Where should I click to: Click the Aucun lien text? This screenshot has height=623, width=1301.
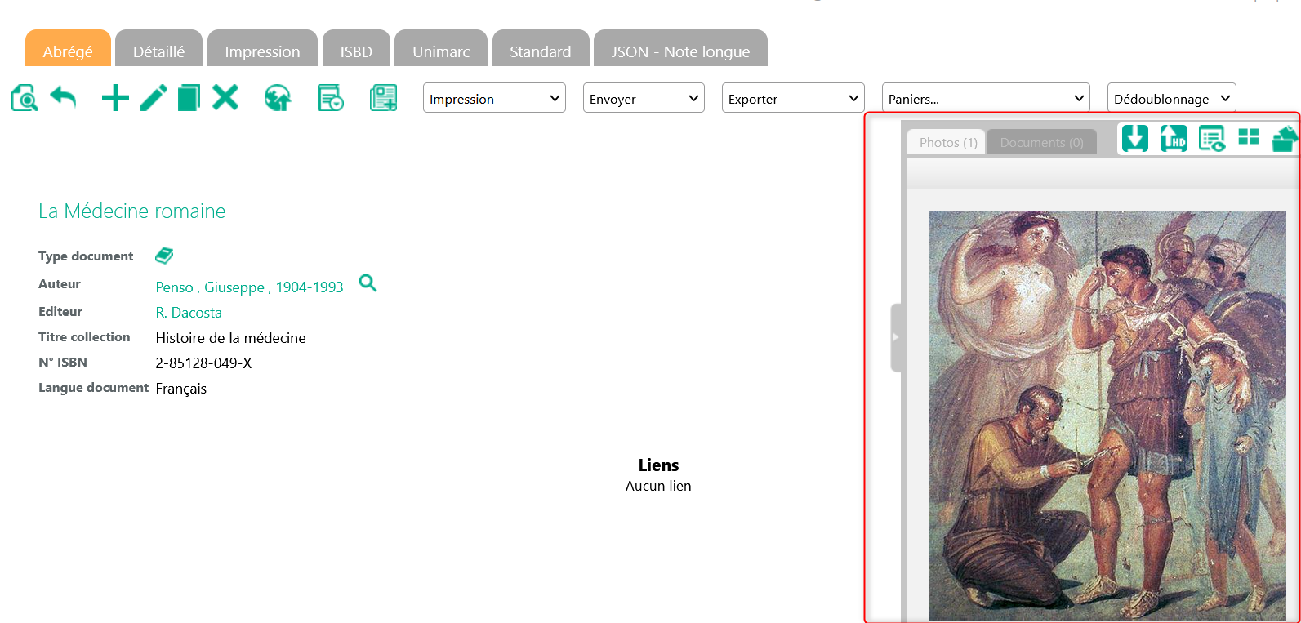pyautogui.click(x=658, y=486)
